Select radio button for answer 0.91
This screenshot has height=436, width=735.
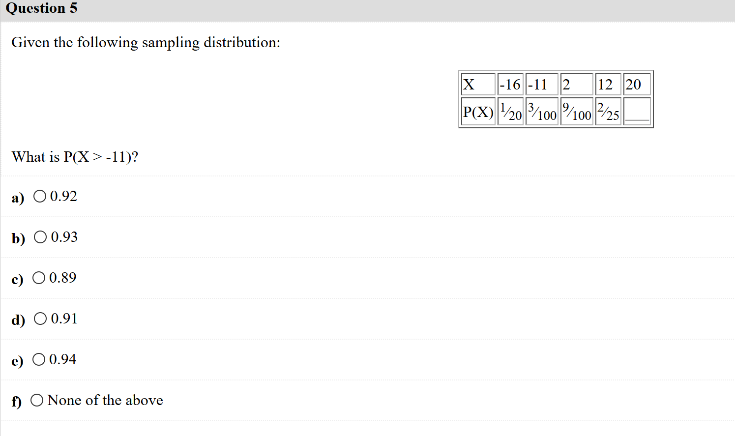coord(40,319)
